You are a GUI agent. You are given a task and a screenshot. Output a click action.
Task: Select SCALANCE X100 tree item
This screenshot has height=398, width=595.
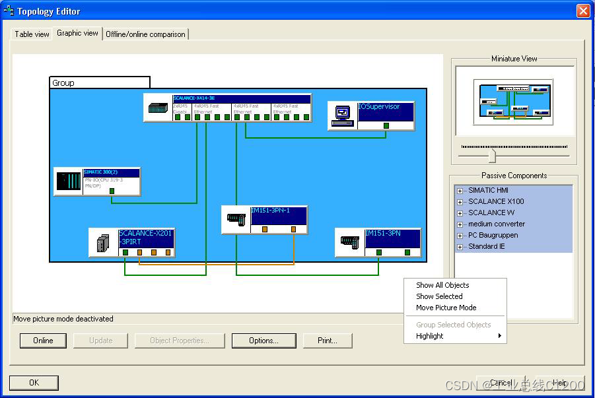click(x=496, y=201)
